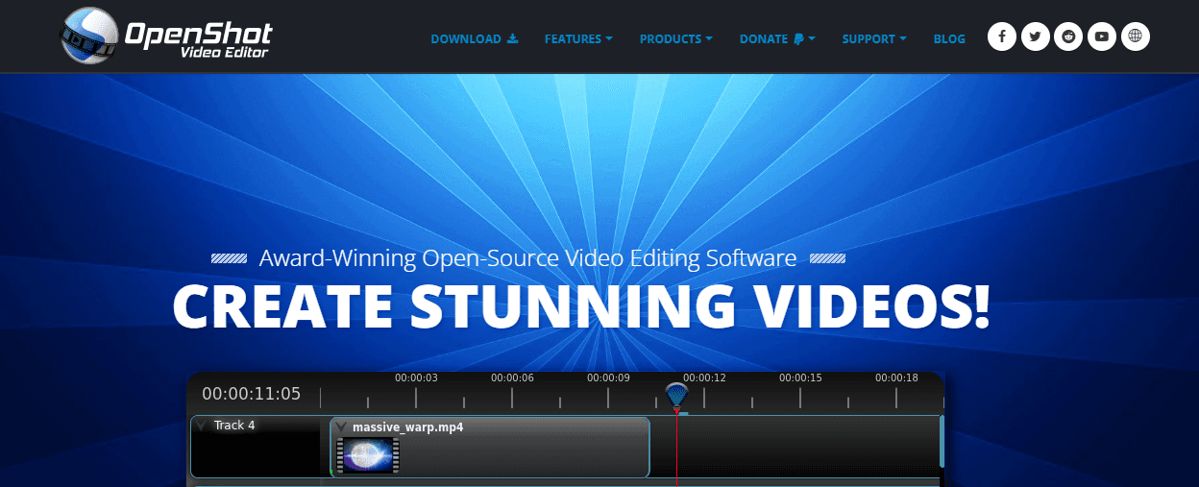
Task: Open the Blog page link
Action: (x=949, y=39)
